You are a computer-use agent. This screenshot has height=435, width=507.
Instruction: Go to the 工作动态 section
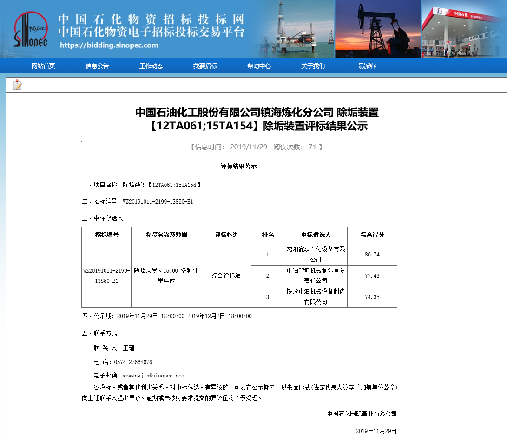(x=151, y=66)
